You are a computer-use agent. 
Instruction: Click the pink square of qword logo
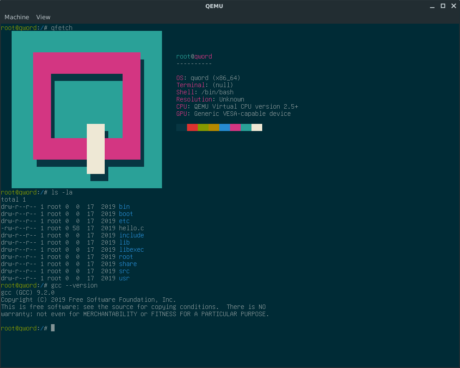(x=86, y=63)
